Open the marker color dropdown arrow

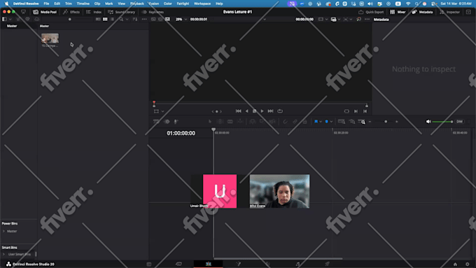(x=331, y=122)
